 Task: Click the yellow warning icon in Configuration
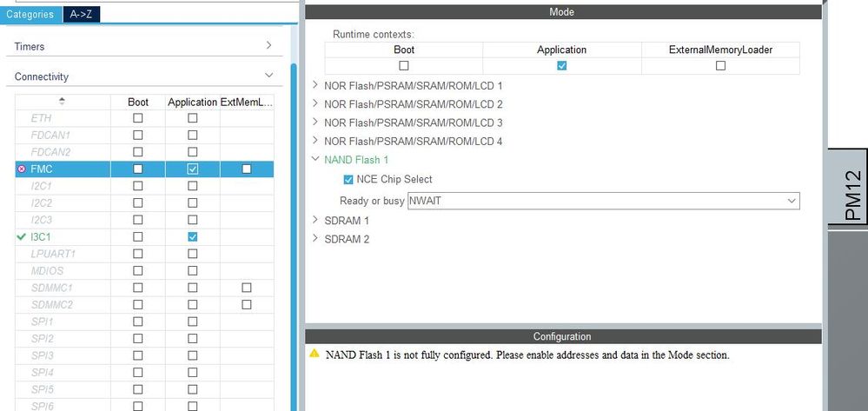point(315,354)
